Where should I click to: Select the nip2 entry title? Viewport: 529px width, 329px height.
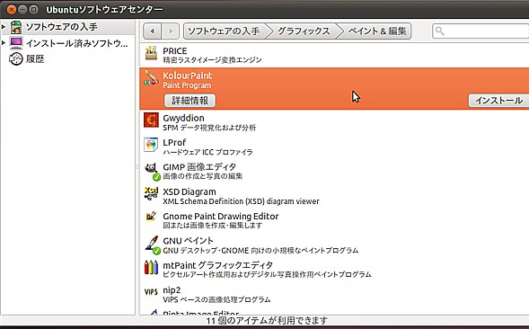click(x=172, y=289)
